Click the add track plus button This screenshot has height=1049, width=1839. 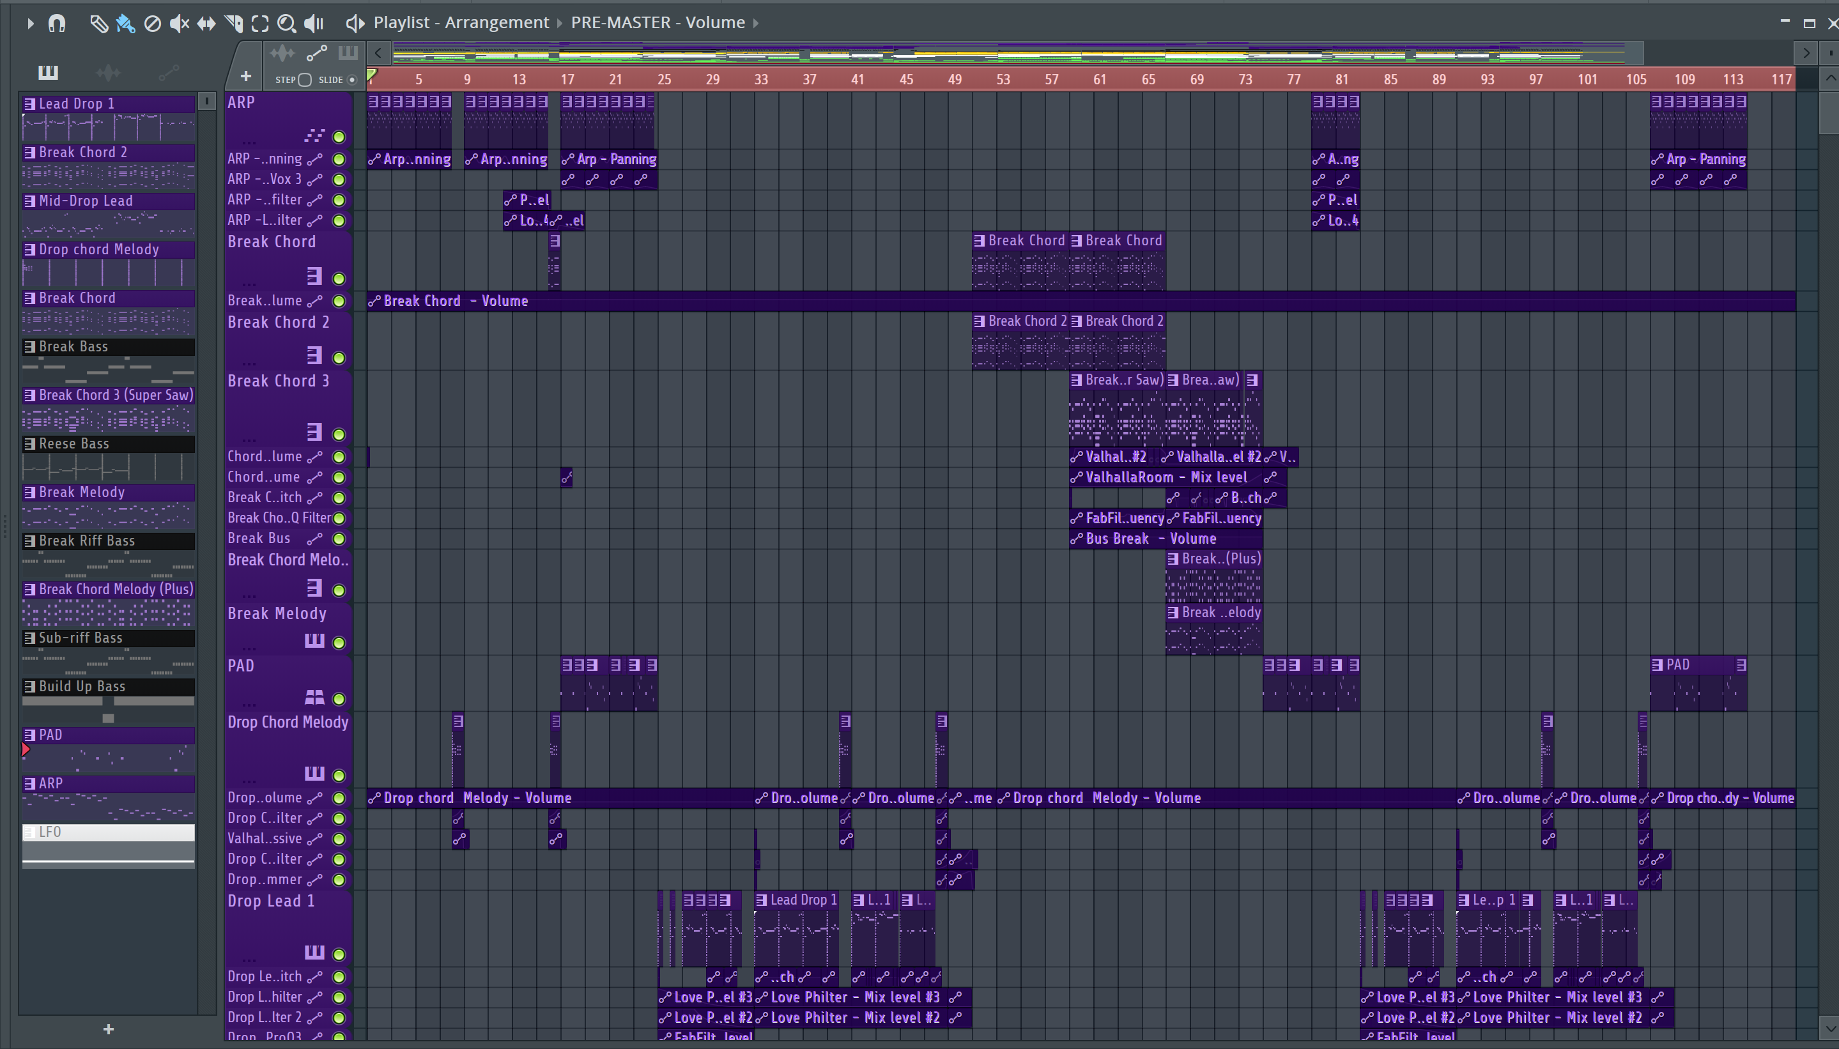pos(246,77)
